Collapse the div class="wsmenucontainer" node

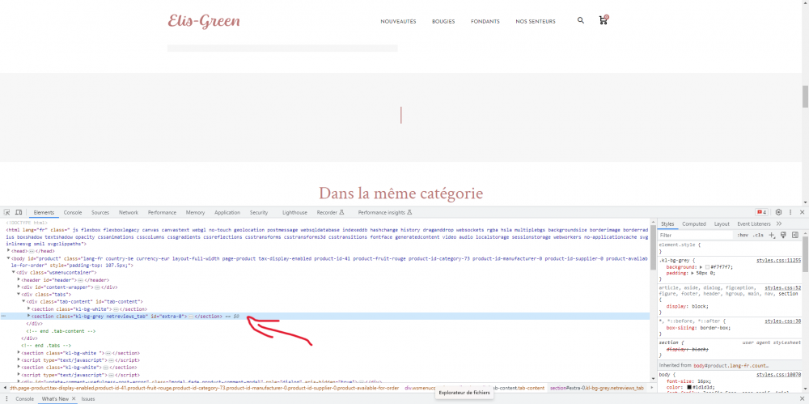click(14, 272)
